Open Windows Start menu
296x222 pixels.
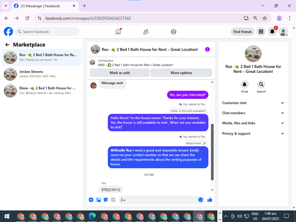point(7,216)
